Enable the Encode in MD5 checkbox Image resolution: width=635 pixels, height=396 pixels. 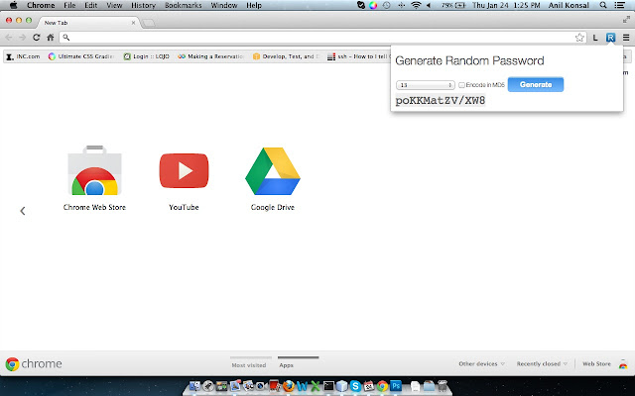click(461, 85)
